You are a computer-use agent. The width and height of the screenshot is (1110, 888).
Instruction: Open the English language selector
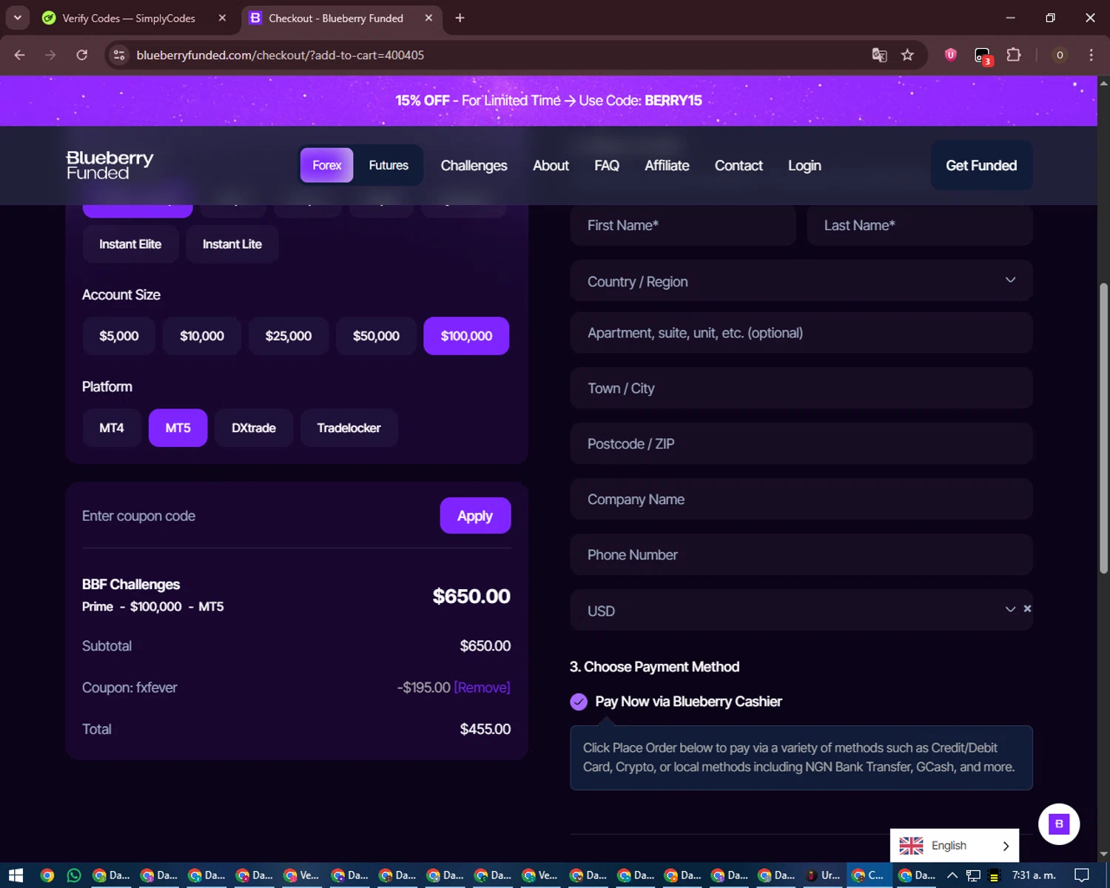click(x=955, y=845)
